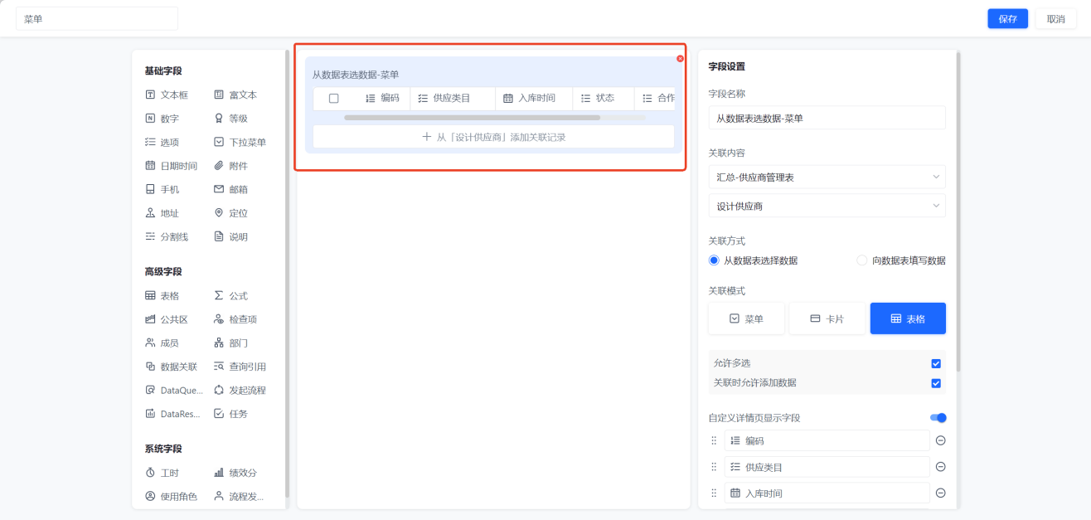Add the 邮箱 email field
Image resolution: width=1091 pixels, height=520 pixels.
231,189
